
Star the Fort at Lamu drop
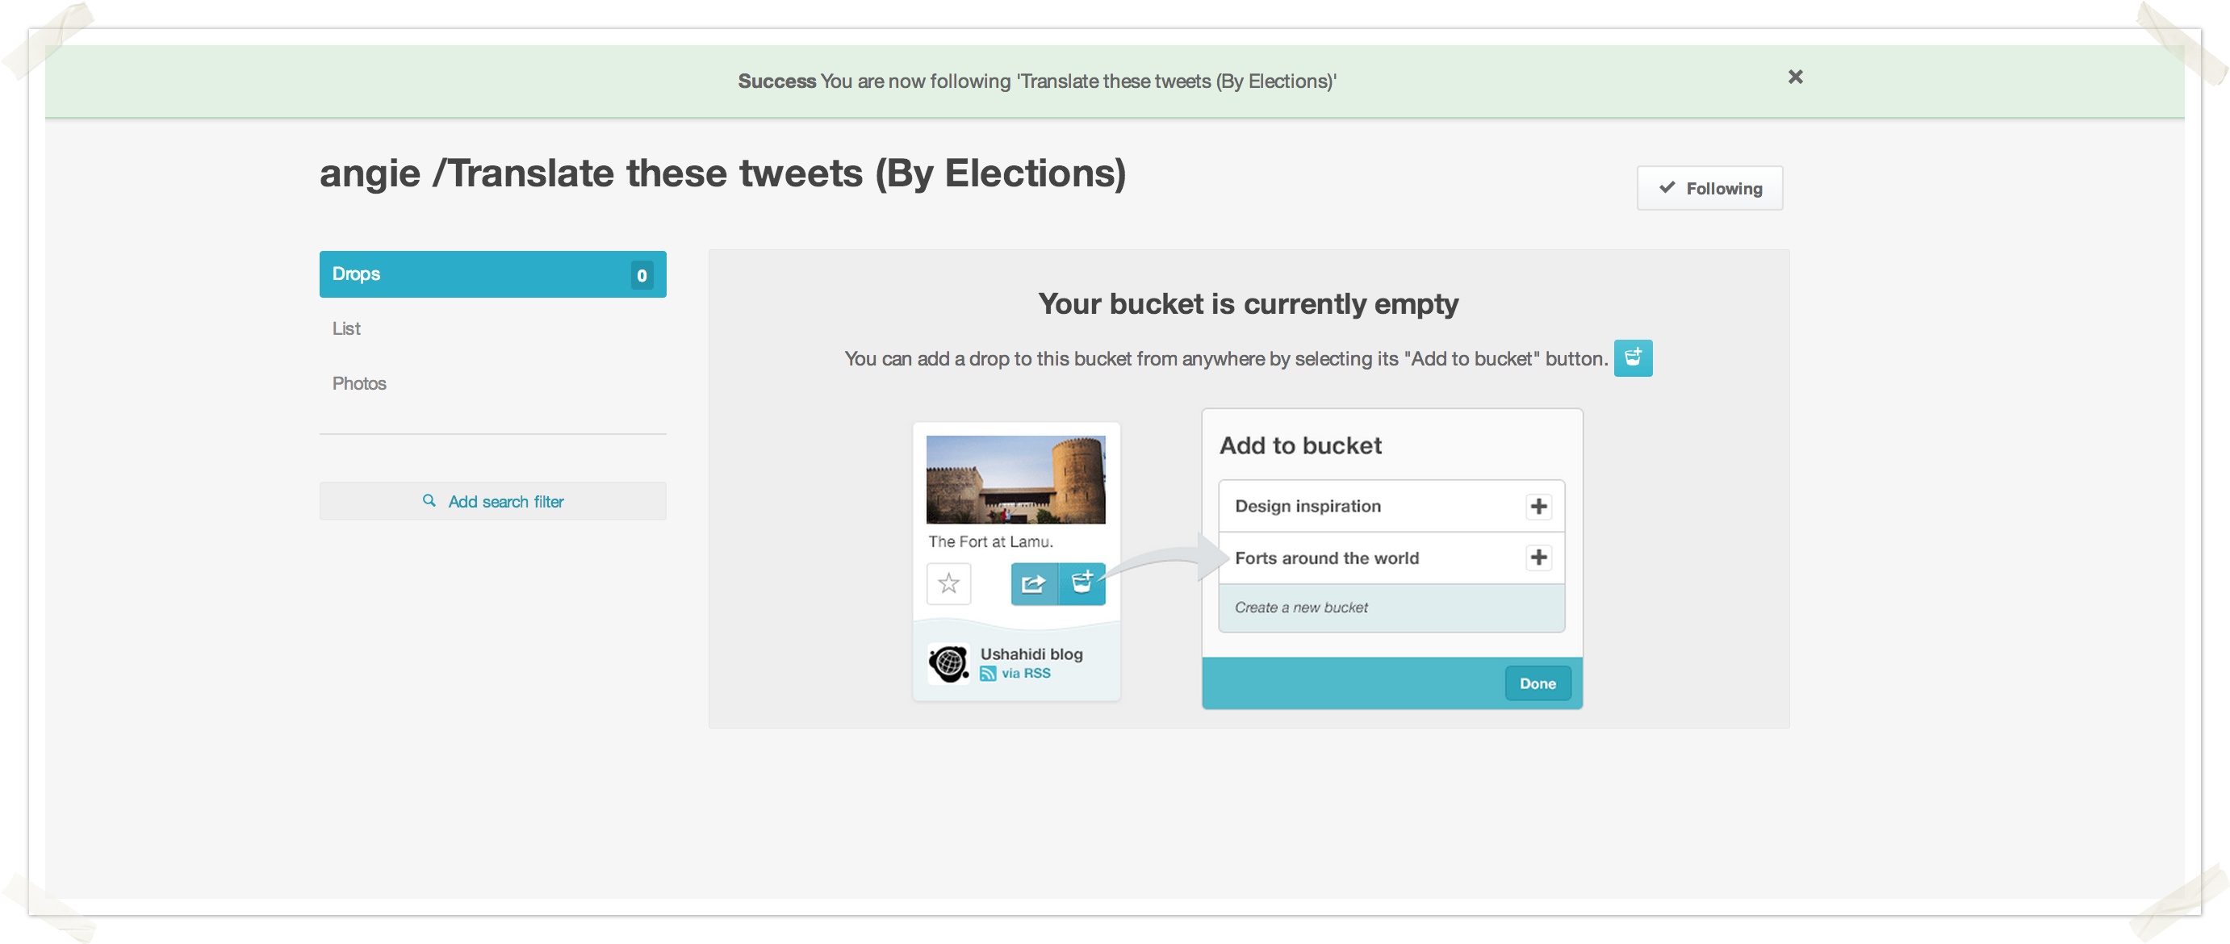948,583
